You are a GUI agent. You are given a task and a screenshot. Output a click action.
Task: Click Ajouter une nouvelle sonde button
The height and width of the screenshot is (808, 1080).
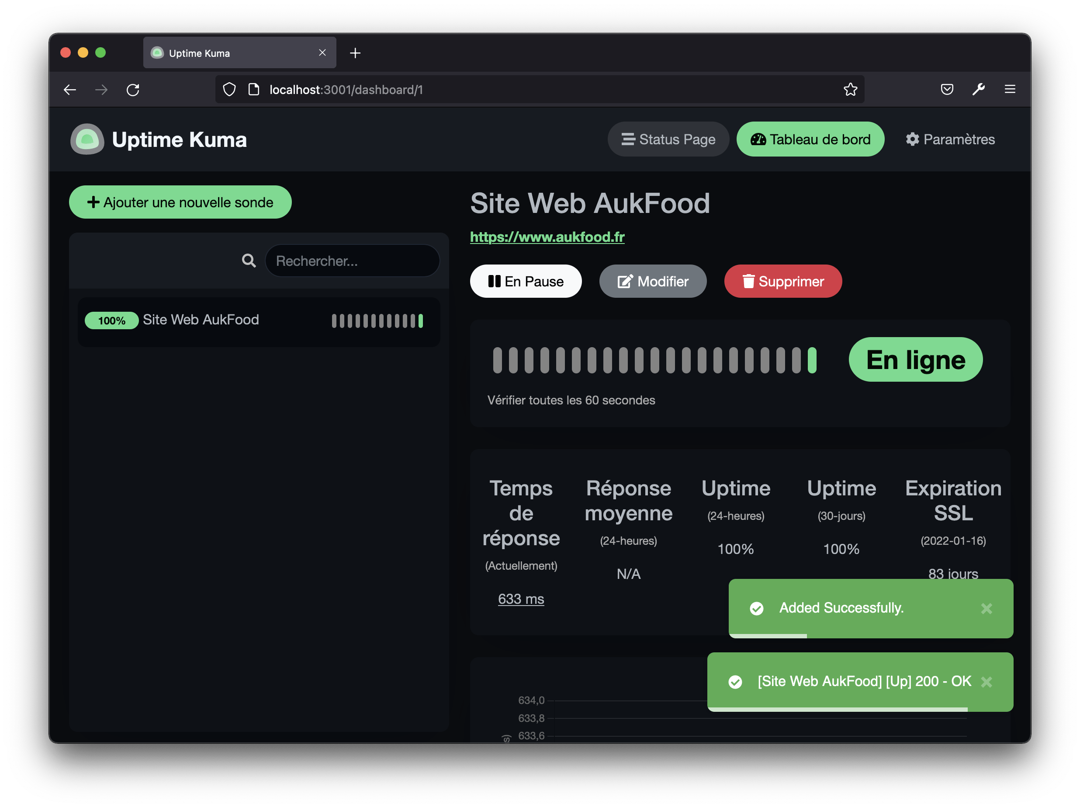coord(180,202)
